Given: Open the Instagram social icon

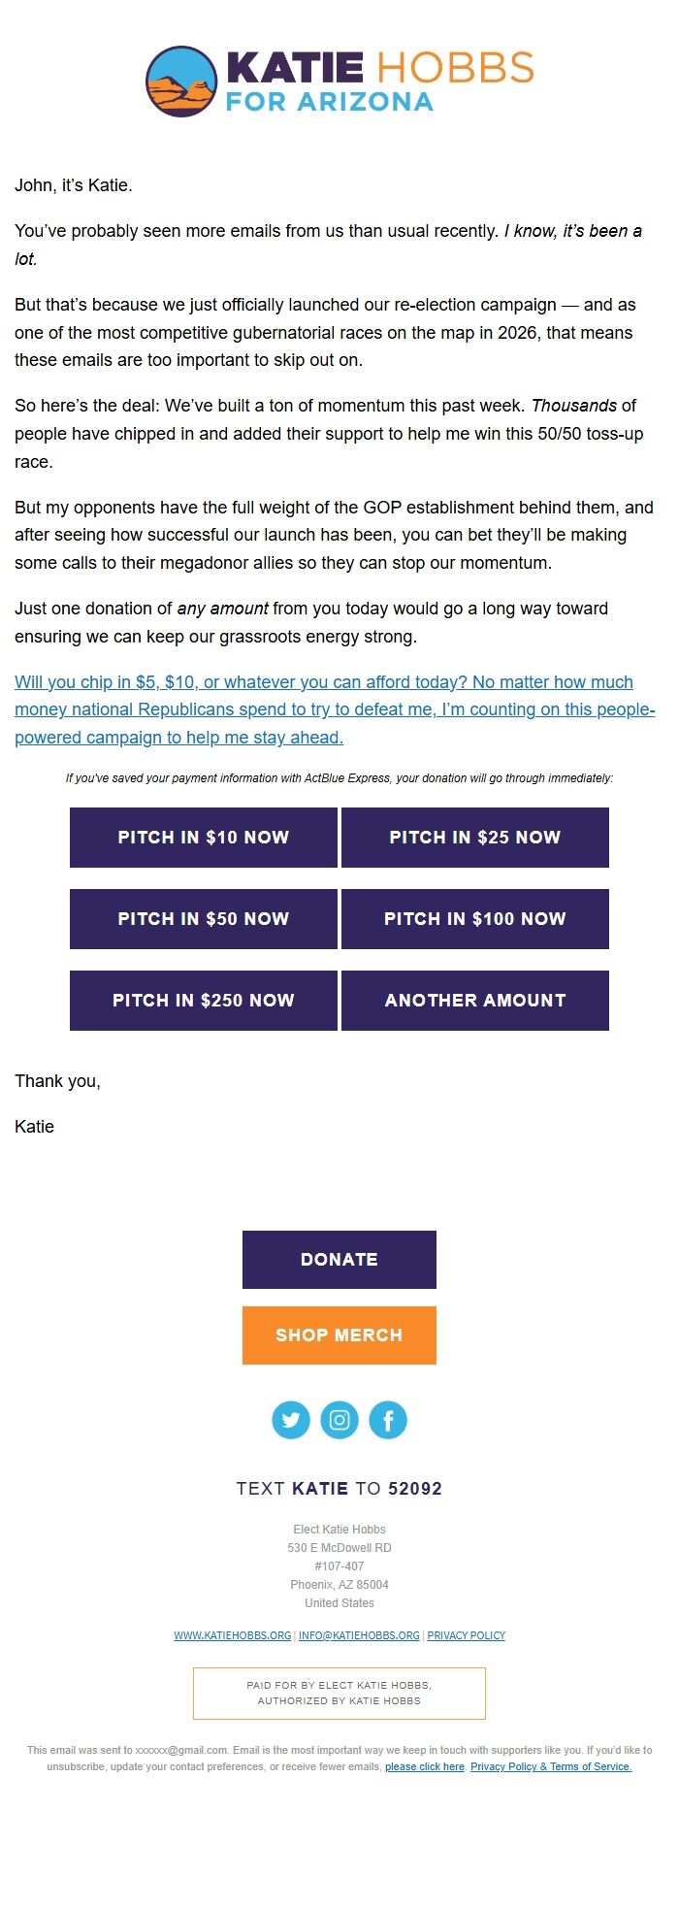Looking at the screenshot, I should point(339,1420).
